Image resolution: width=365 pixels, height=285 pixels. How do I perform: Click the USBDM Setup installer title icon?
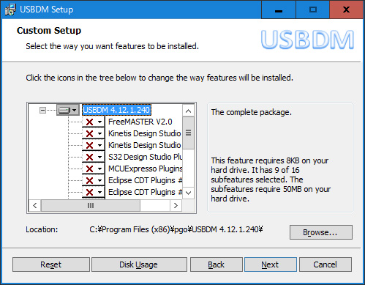click(10, 10)
